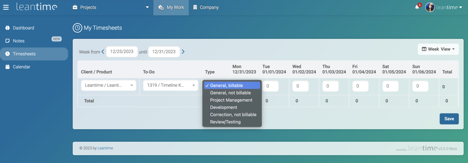Click the leantime logo
Screen dimensions: 468x163
tap(37, 7)
